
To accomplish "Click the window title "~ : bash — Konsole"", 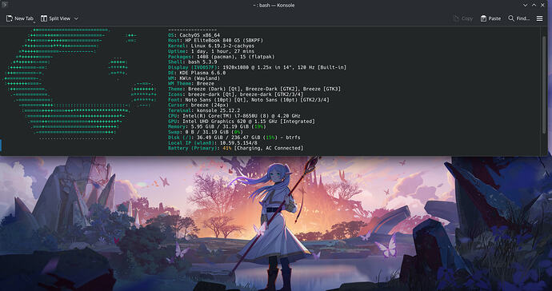I will pyautogui.click(x=274, y=6).
